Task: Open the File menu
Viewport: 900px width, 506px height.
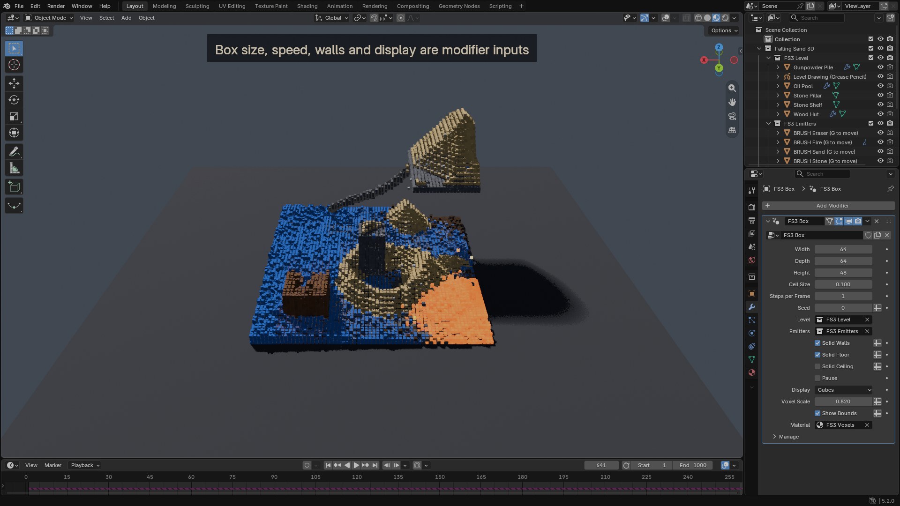Action: click(x=19, y=6)
